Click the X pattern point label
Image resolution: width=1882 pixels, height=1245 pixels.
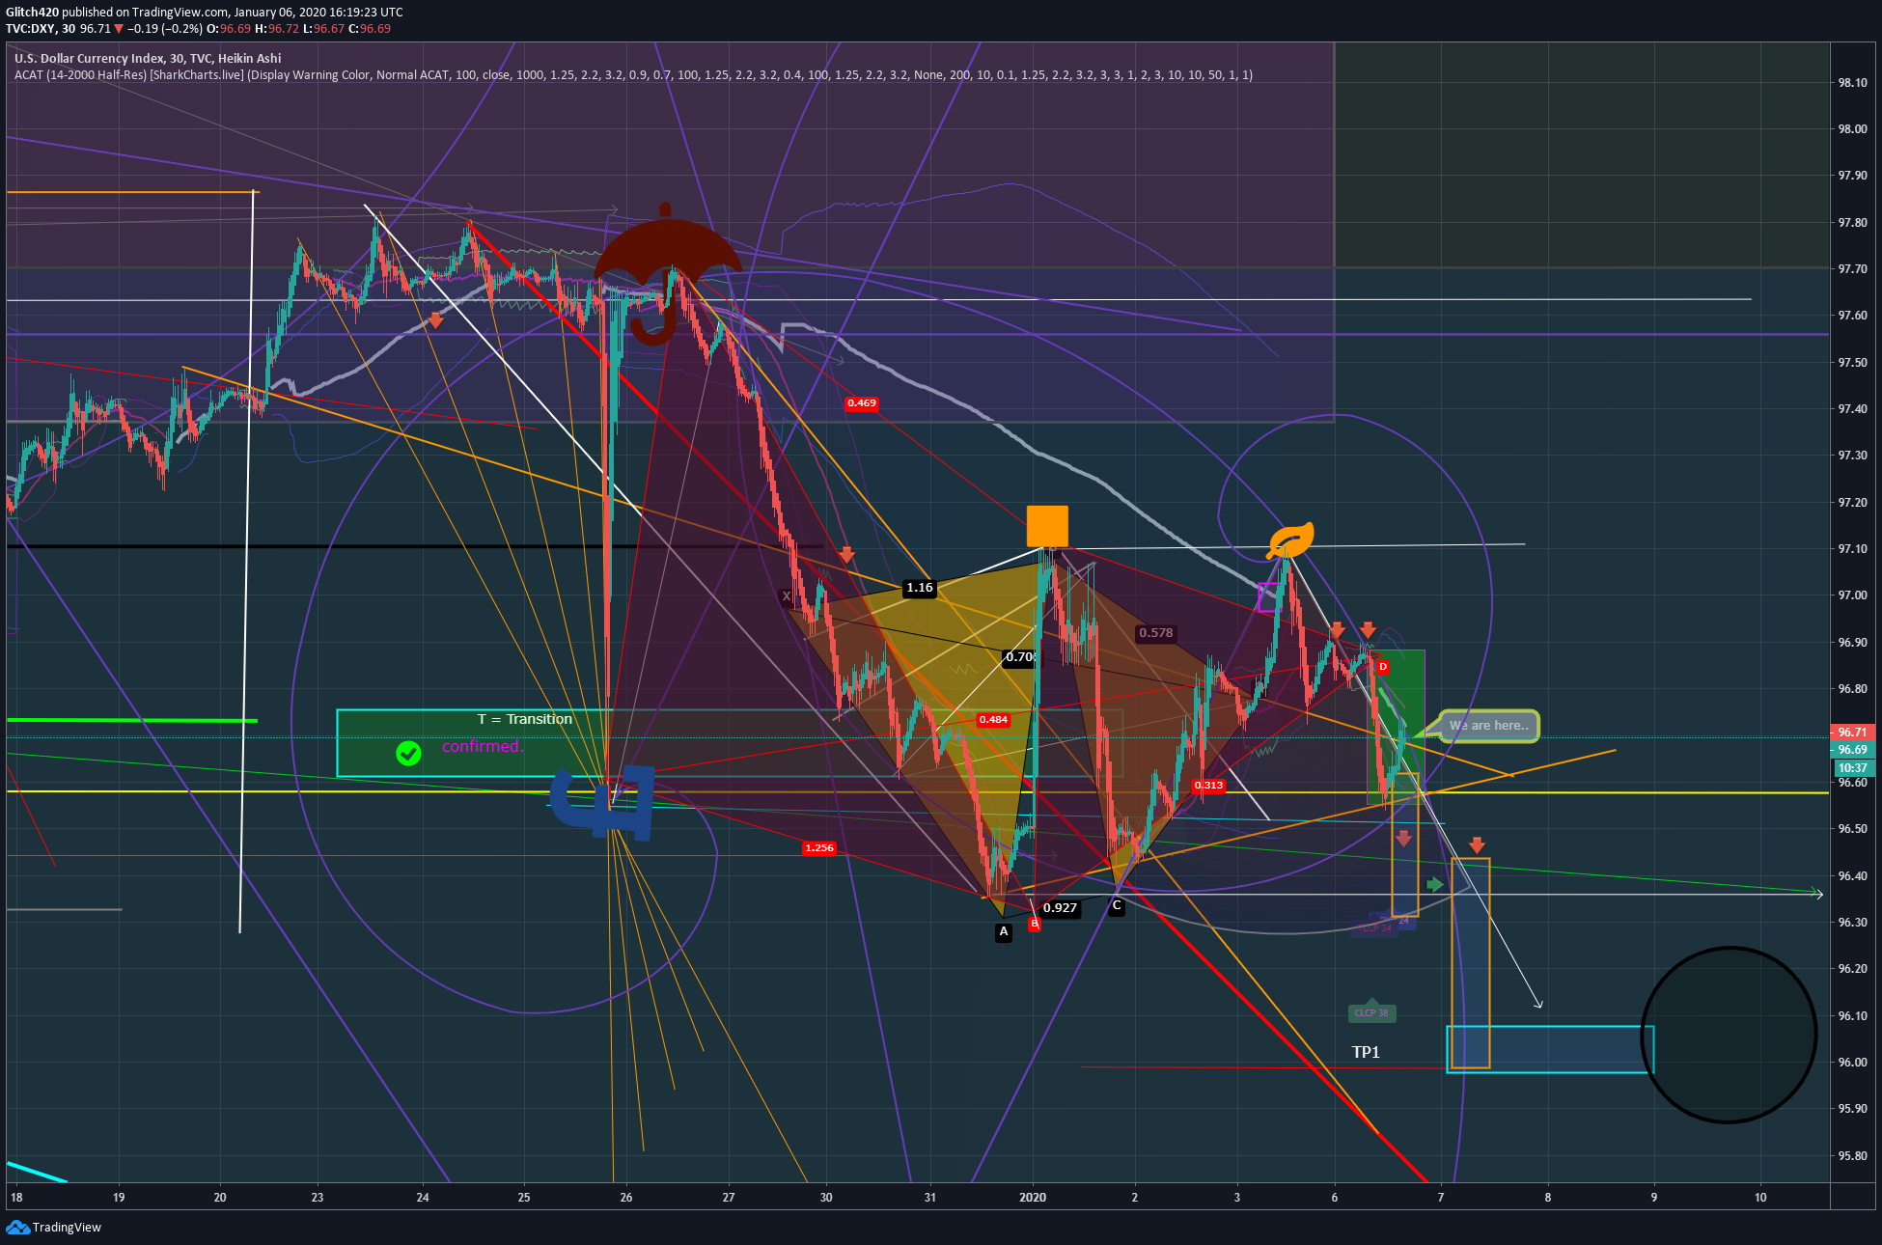(x=786, y=596)
